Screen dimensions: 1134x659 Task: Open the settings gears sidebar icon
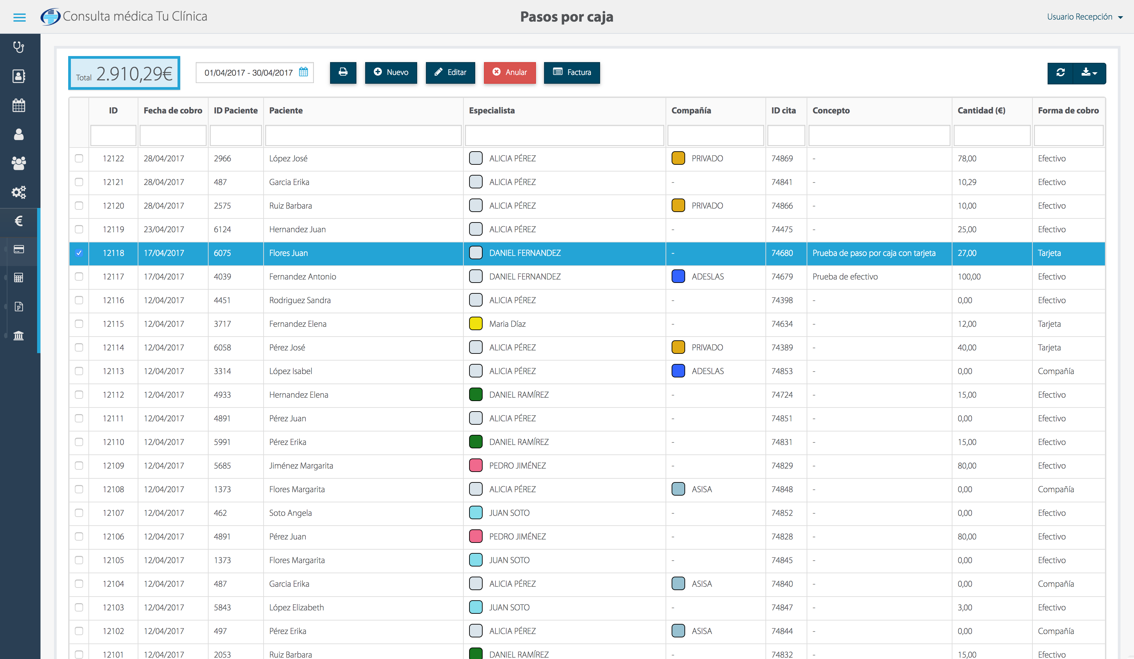tap(19, 192)
